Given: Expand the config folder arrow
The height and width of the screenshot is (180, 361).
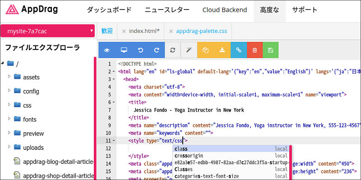Looking at the screenshot, I should 9,90.
